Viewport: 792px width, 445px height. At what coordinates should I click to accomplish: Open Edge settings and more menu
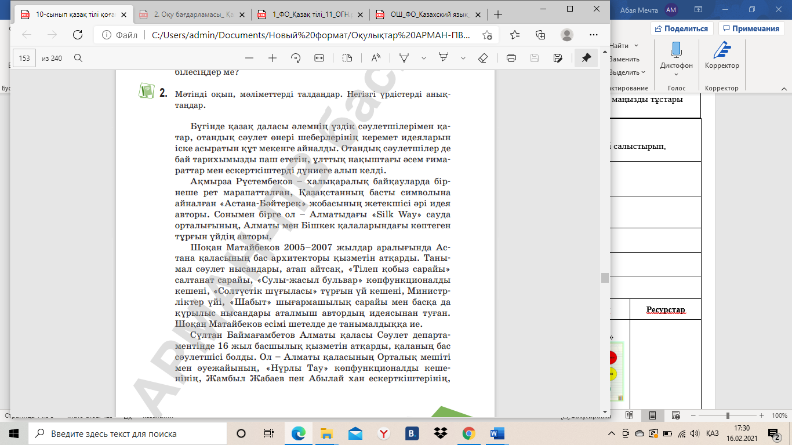tap(592, 35)
